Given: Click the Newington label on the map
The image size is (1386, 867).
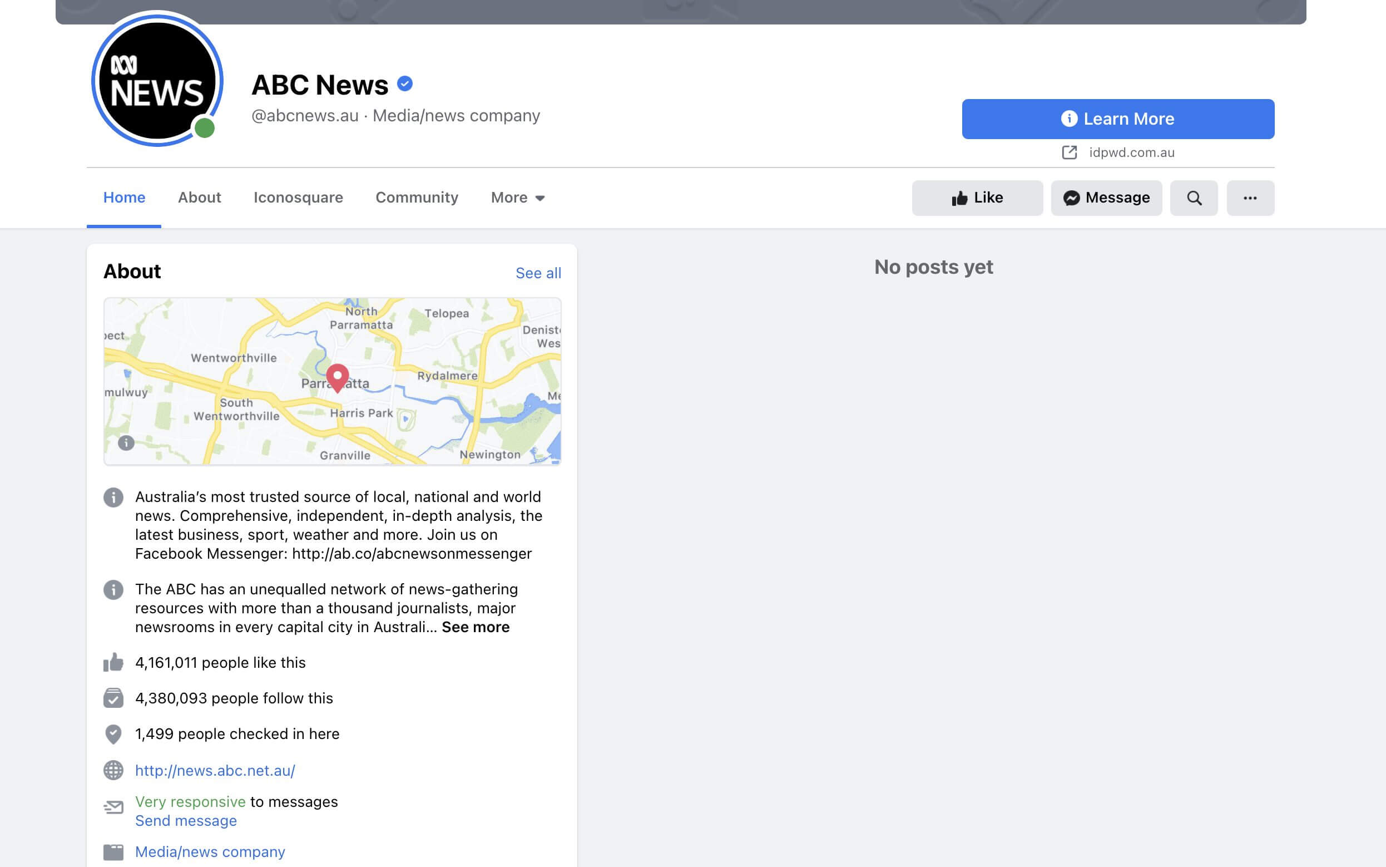Looking at the screenshot, I should tap(490, 455).
